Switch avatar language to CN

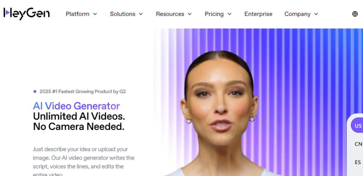[x=358, y=144]
